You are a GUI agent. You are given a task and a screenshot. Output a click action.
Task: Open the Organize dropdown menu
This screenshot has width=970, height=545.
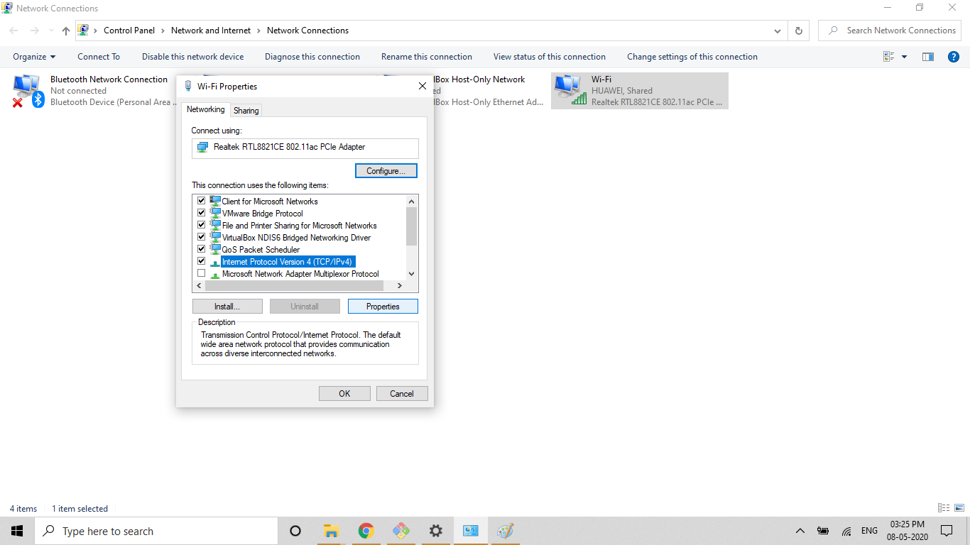(x=34, y=57)
